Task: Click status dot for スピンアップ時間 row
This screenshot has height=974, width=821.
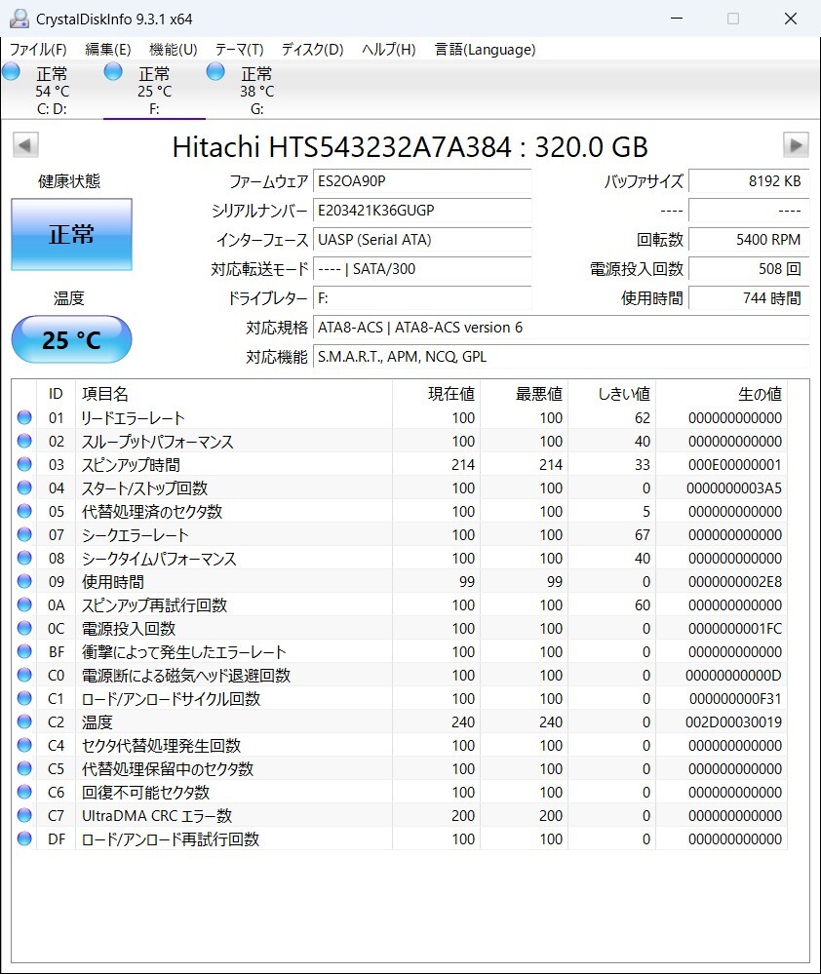Action: click(x=24, y=464)
